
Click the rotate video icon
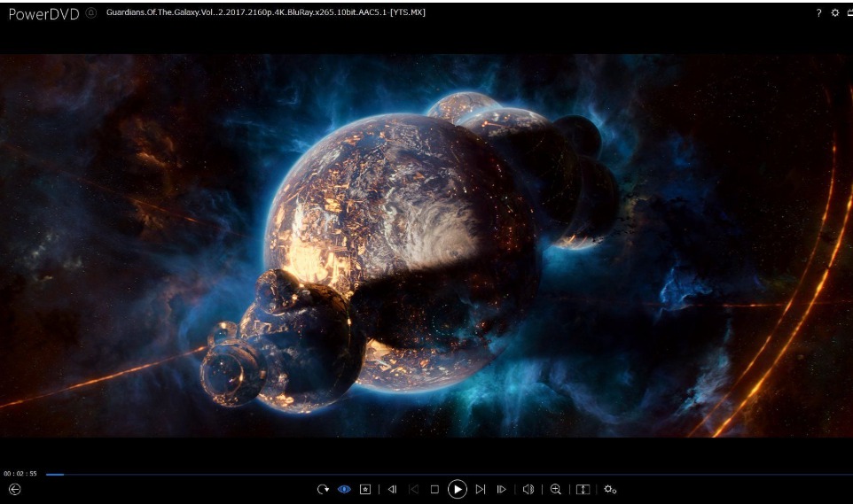pos(323,489)
